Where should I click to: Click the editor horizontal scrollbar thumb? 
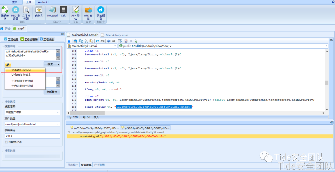pos(88,113)
